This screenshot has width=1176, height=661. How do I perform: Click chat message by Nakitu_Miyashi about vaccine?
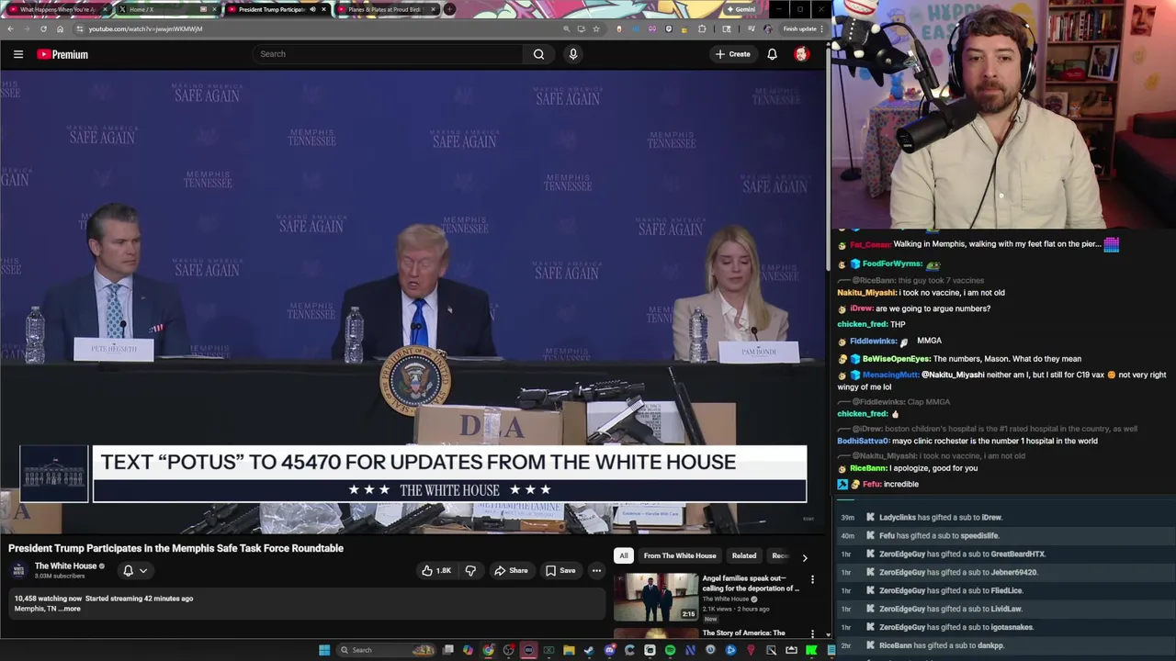click(x=922, y=293)
